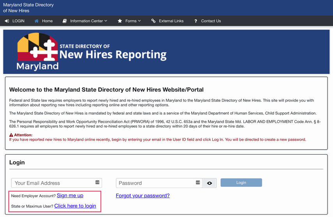This screenshot has width=333, height=217.
Task: Expand the Information Center dropdown chevron
Action: pyautogui.click(x=106, y=21)
